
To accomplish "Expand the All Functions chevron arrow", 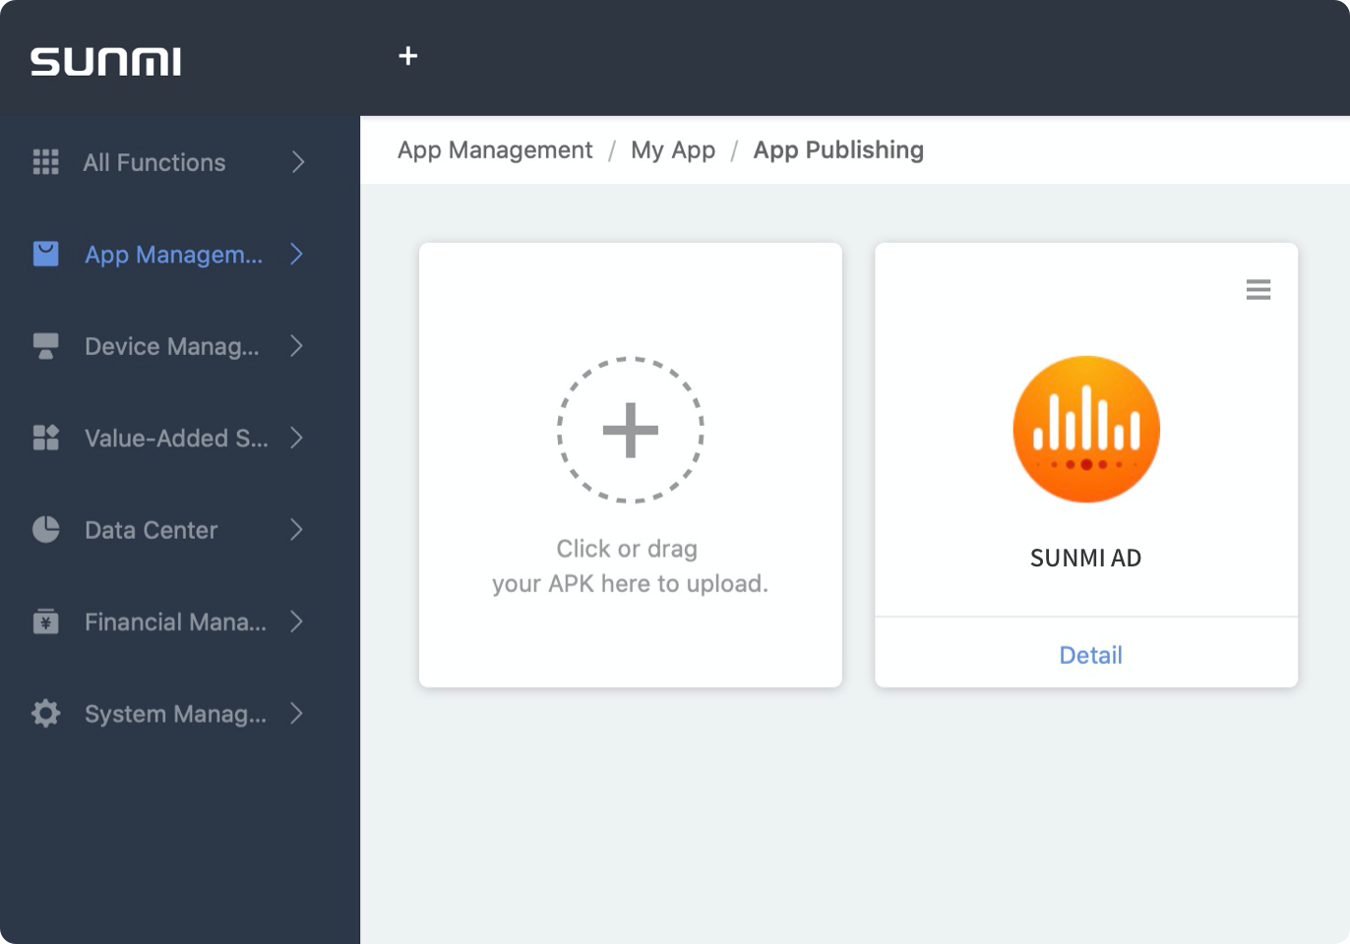I will (297, 162).
